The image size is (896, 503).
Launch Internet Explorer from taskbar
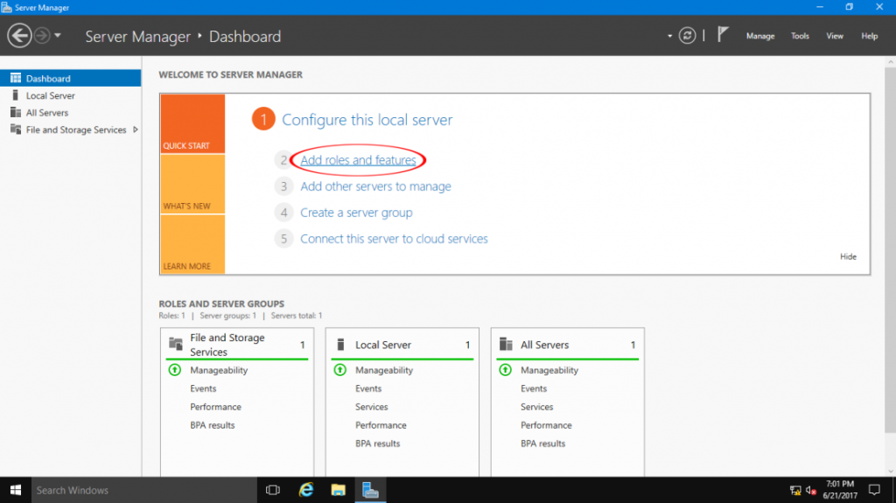click(305, 490)
